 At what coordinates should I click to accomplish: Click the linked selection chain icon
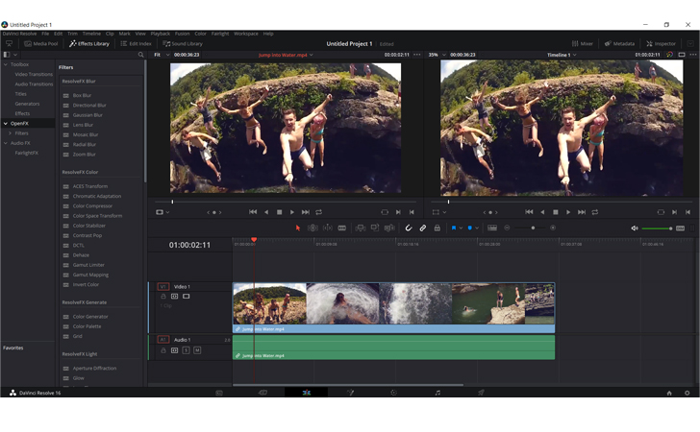(423, 228)
